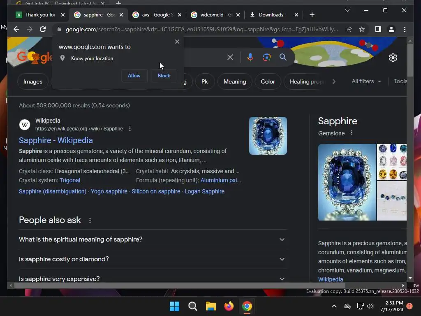Open the Windows Start menu
This screenshot has width=421, height=316.
tap(174, 306)
